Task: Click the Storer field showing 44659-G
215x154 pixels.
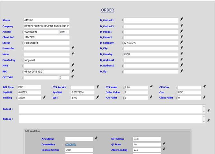Action: 47,20
